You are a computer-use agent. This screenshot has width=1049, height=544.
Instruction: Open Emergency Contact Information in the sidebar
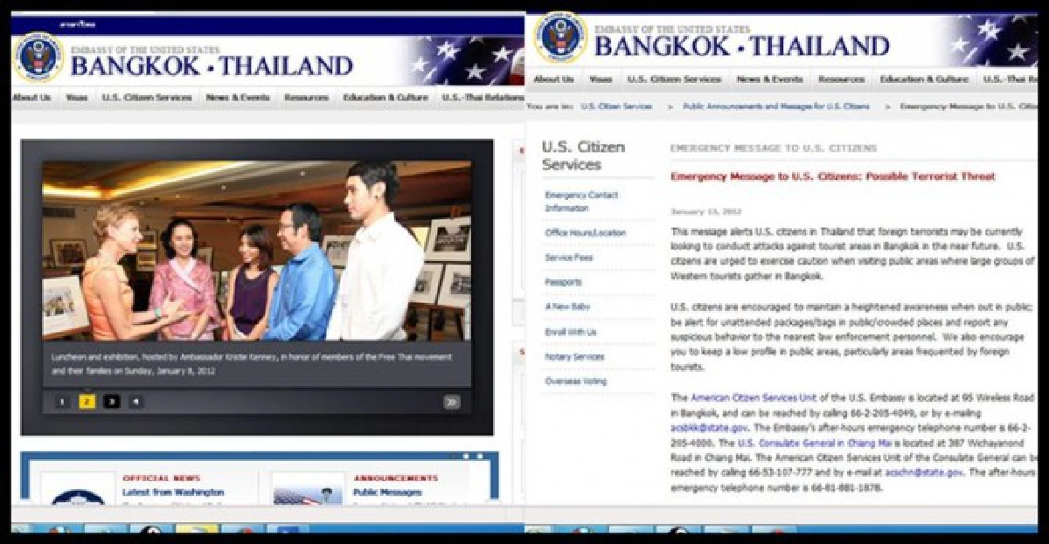coord(581,202)
